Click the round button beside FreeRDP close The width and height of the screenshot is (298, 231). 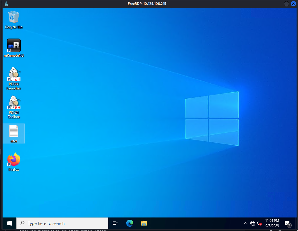[x=287, y=4]
